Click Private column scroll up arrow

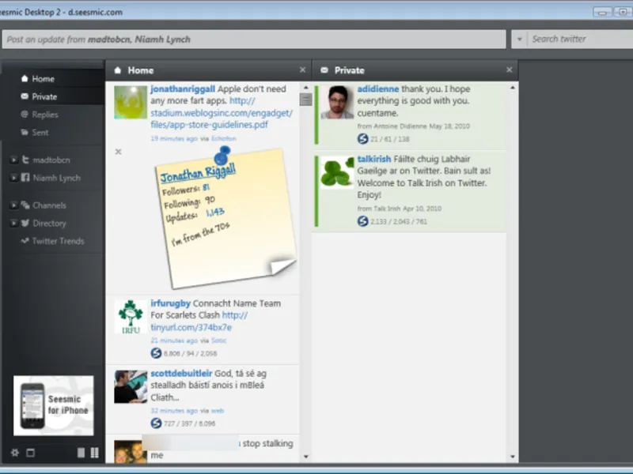[x=512, y=87]
